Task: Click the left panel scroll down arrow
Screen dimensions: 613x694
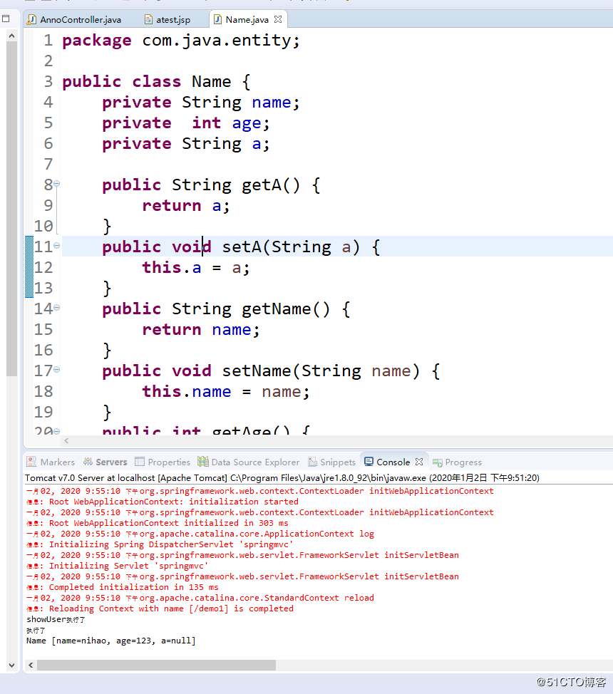Action: point(12,665)
